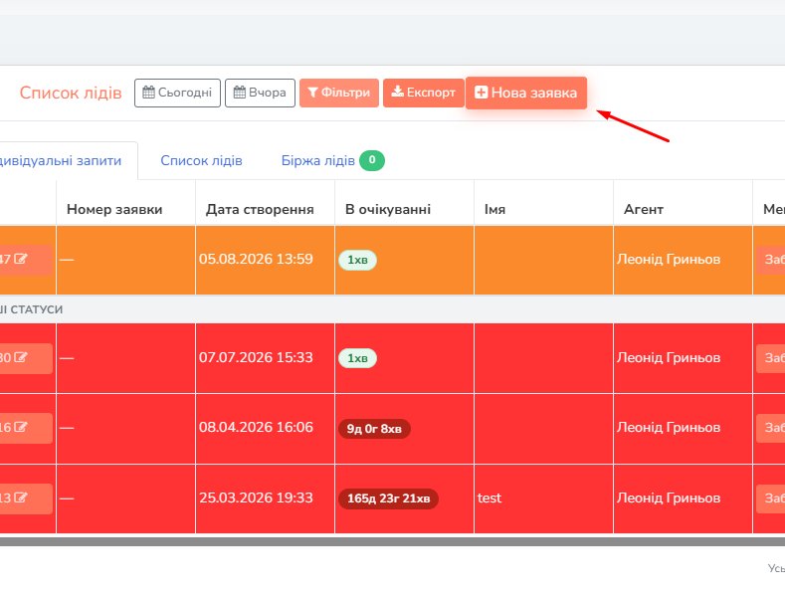This screenshot has height=595, width=785.
Task: Click the calendar icon in Вчора button
Action: tap(240, 93)
